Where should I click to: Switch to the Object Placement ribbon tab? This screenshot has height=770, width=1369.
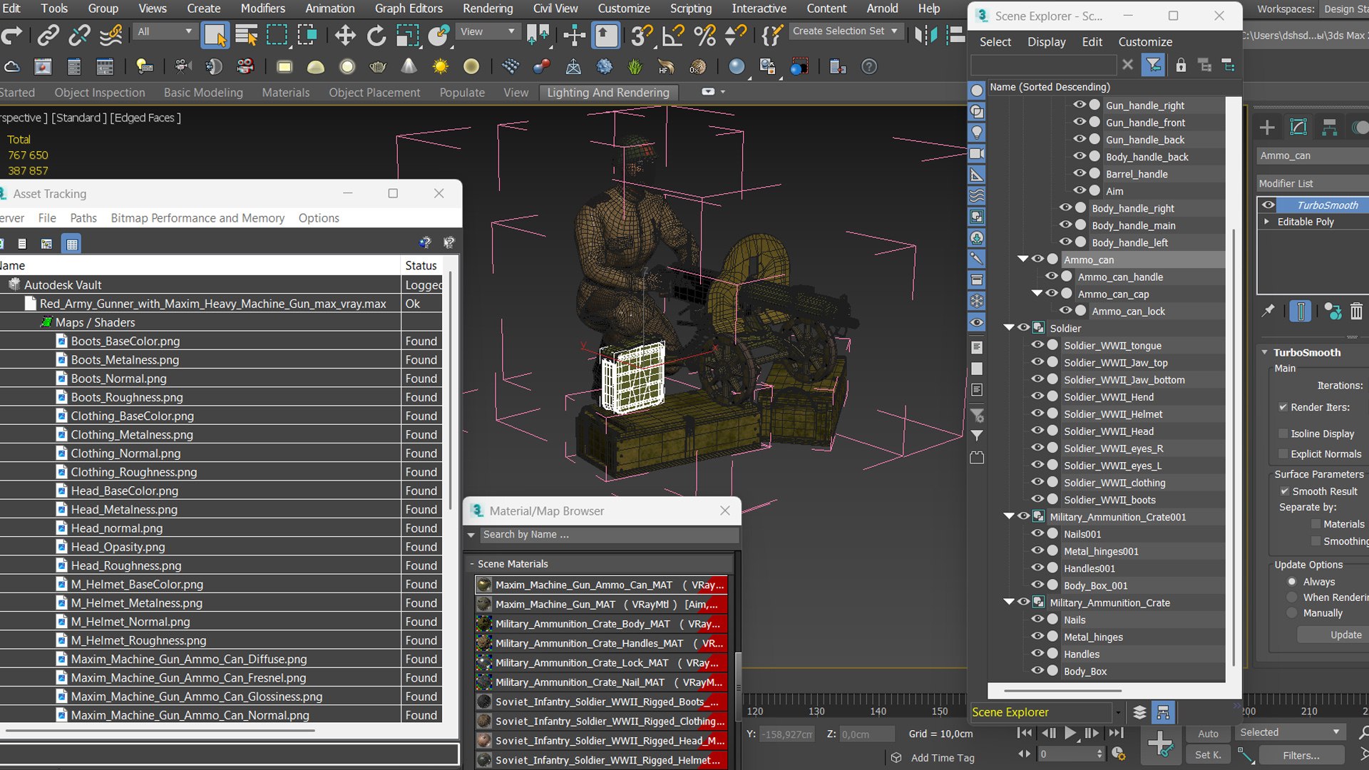pyautogui.click(x=374, y=93)
